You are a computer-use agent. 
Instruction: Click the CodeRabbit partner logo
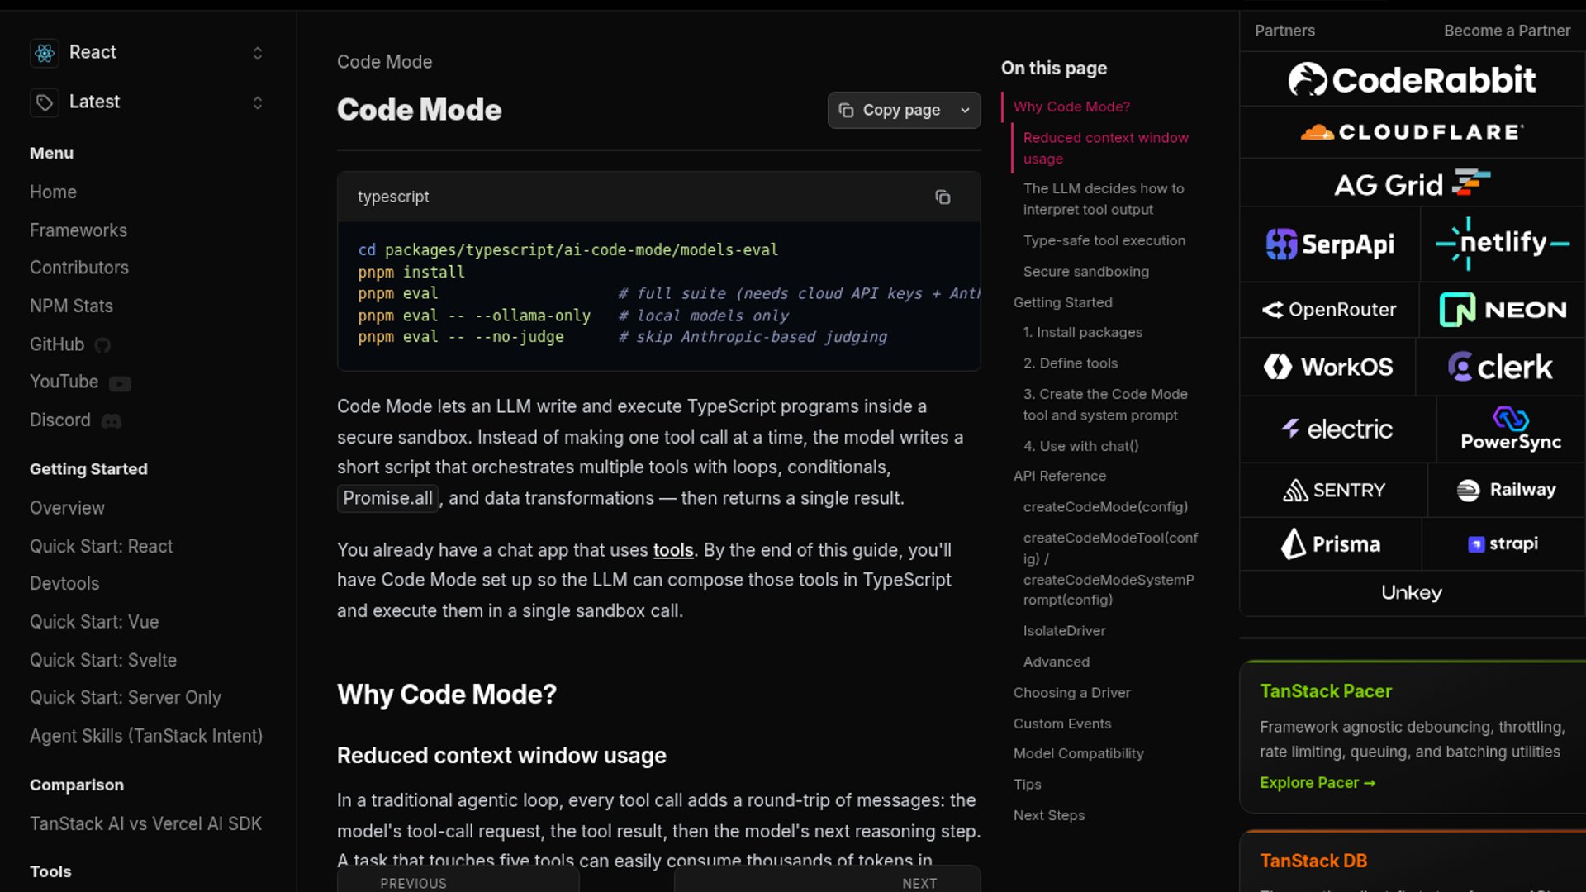coord(1412,80)
